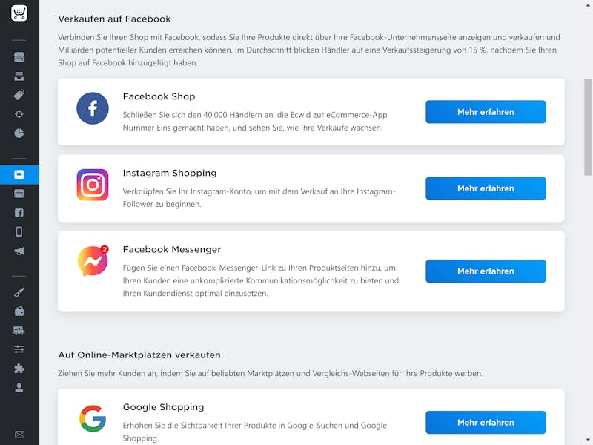Viewport: 593px width, 445px height.
Task: Click Mehr erfahren for Google Shopping
Action: tap(486, 422)
